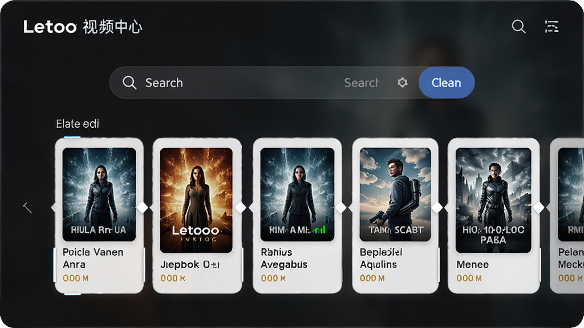
Task: Open the gear settings icon in search bar
Action: coord(402,83)
